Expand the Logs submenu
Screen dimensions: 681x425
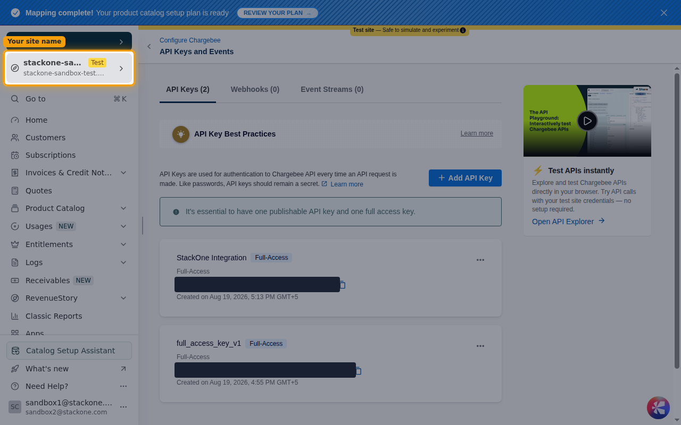(123, 262)
